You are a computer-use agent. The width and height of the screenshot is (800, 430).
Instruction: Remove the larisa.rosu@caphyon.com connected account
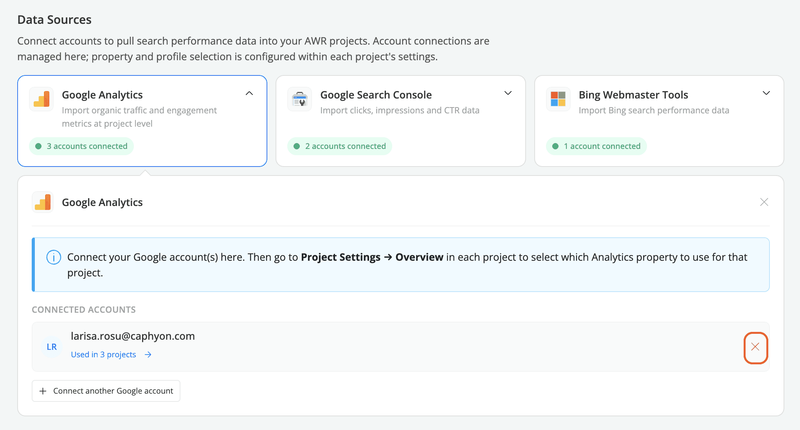(x=755, y=347)
